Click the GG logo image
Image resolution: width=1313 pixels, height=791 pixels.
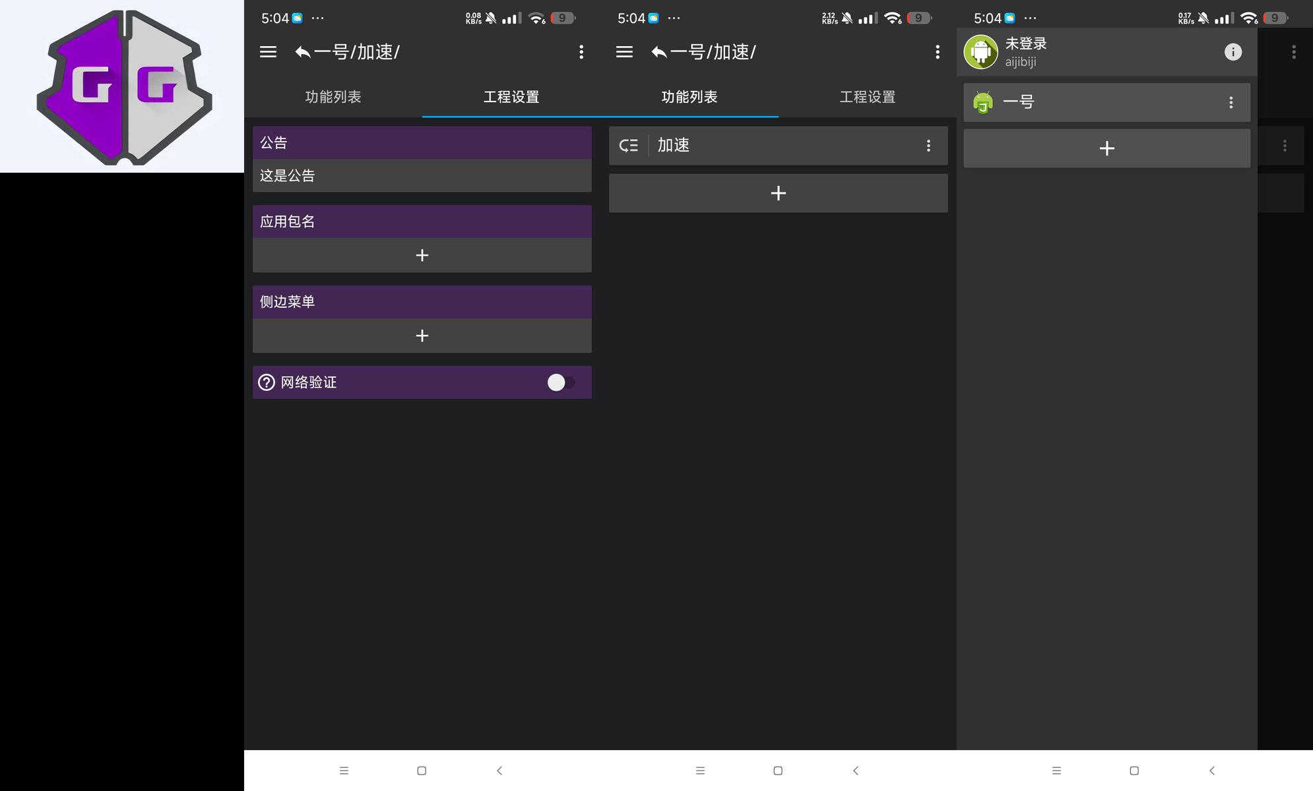tap(123, 86)
